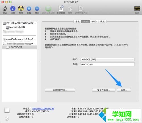Click the LENOVO XP drive icon at bottom
Screen dimensions: 142x123
coord(7,110)
